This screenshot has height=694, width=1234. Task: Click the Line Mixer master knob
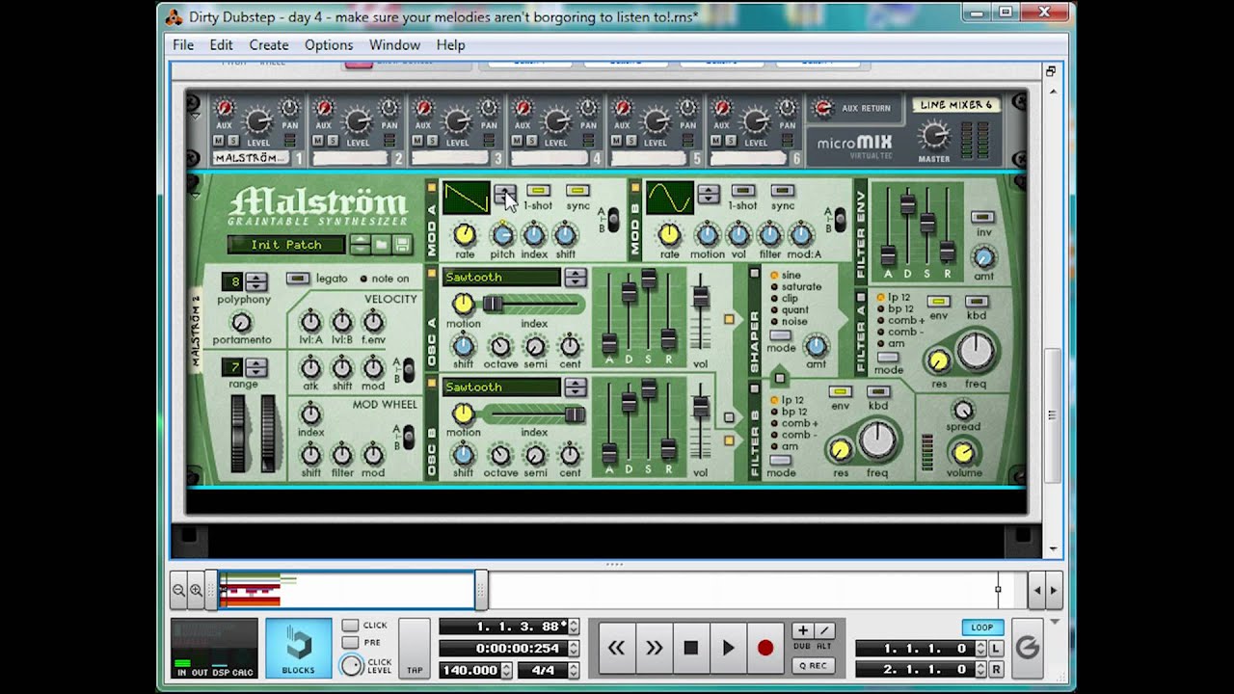[x=933, y=134]
